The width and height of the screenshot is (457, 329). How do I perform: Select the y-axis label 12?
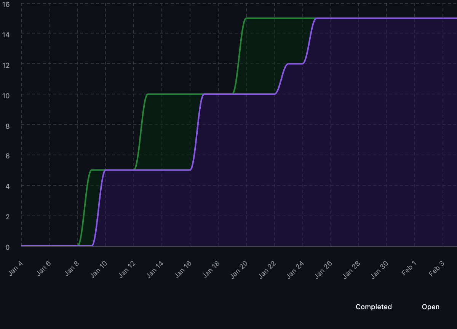click(6, 64)
